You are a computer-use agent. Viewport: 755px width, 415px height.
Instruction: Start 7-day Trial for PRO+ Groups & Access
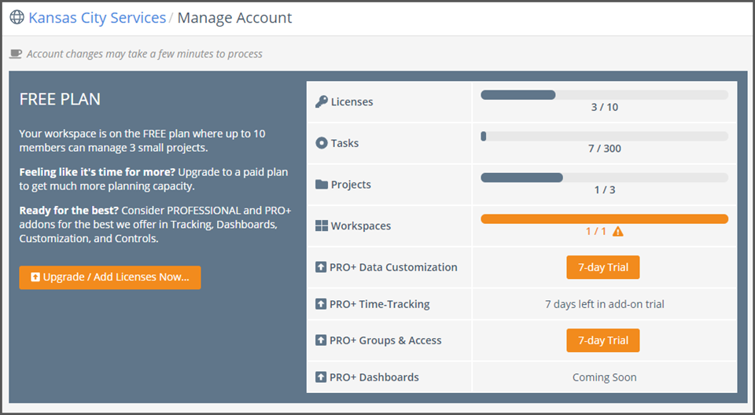(x=602, y=340)
